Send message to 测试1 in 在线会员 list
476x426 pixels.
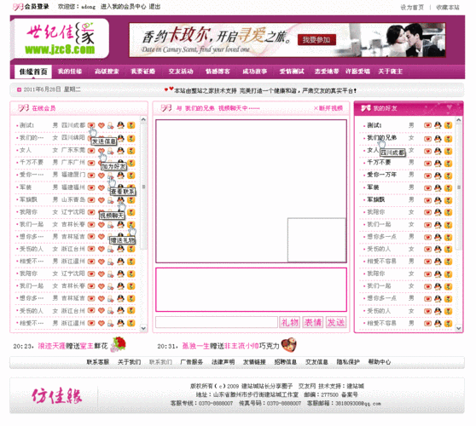coord(91,125)
